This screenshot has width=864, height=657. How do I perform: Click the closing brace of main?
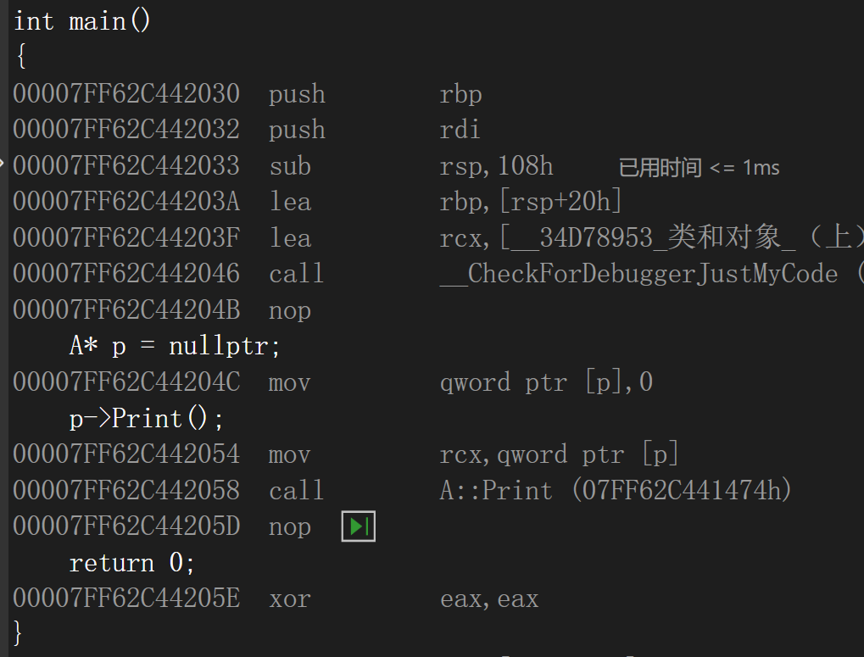click(18, 632)
